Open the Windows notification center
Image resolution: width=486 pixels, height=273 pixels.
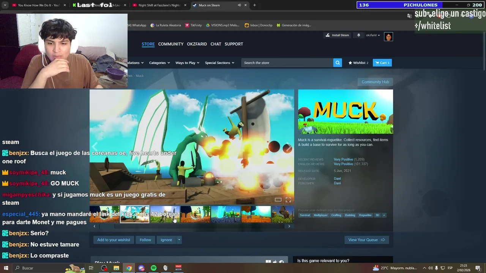pyautogui.click(x=478, y=268)
